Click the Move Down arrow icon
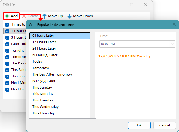 click(x=69, y=16)
